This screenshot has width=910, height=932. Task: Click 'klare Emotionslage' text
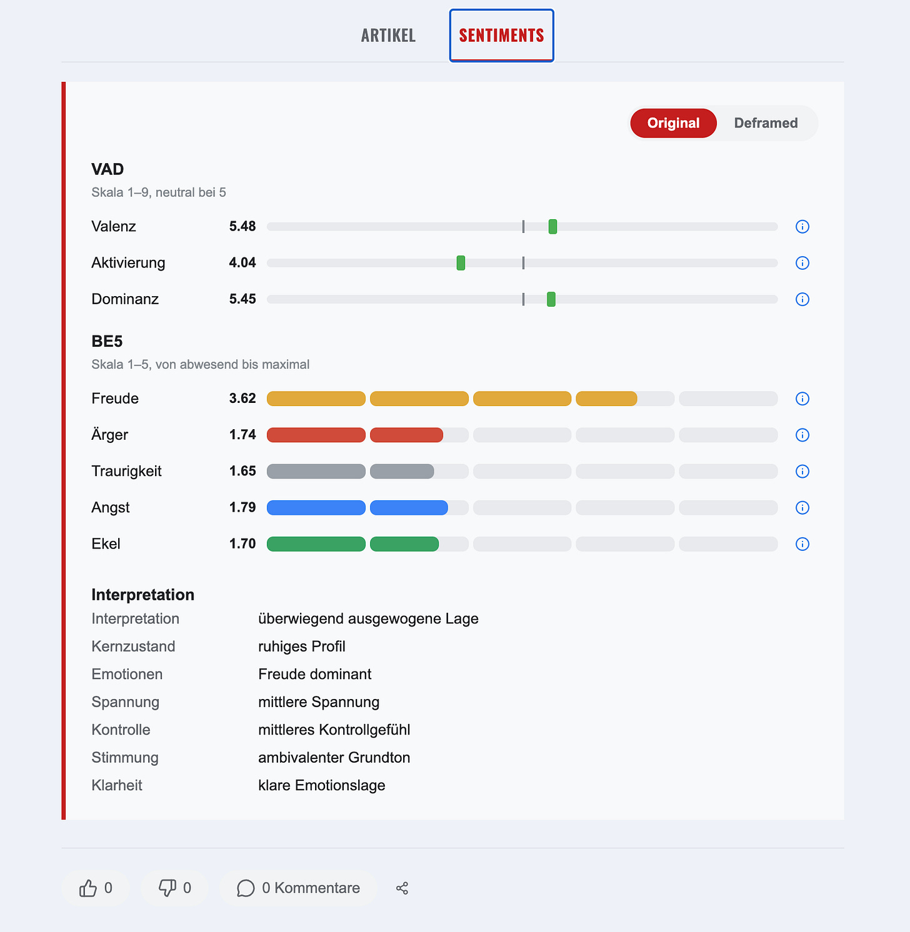(x=322, y=785)
